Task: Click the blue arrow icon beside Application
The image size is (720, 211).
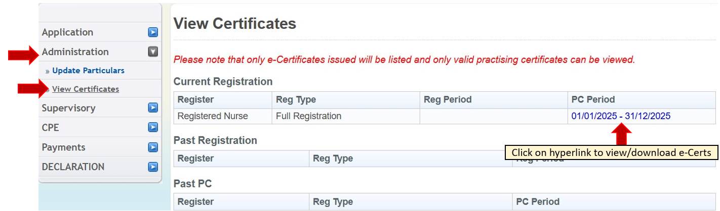Action: pyautogui.click(x=153, y=32)
